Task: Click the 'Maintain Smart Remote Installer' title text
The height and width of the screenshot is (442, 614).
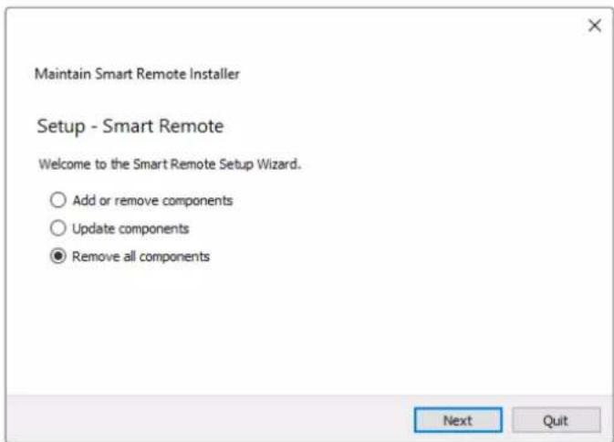Action: pos(137,74)
